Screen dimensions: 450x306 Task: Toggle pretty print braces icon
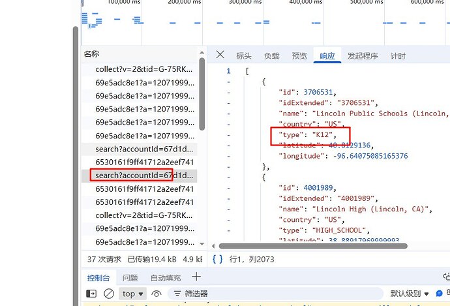tap(217, 259)
